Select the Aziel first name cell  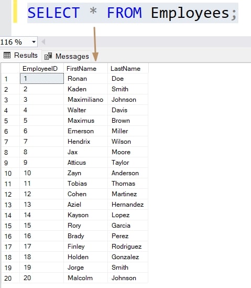click(86, 205)
